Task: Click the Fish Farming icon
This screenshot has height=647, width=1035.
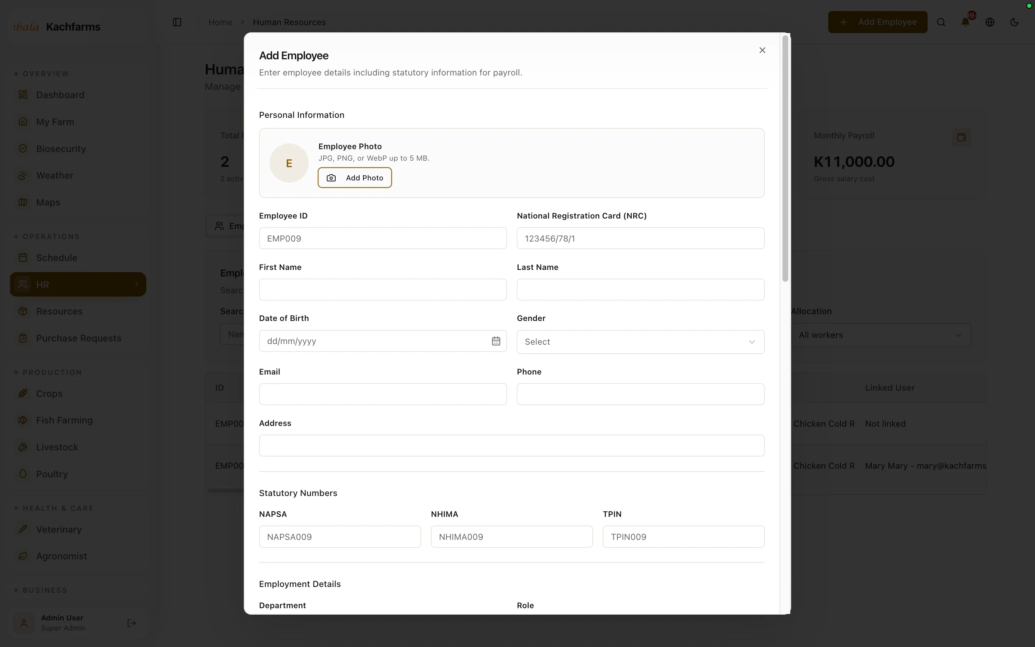Action: 23,420
